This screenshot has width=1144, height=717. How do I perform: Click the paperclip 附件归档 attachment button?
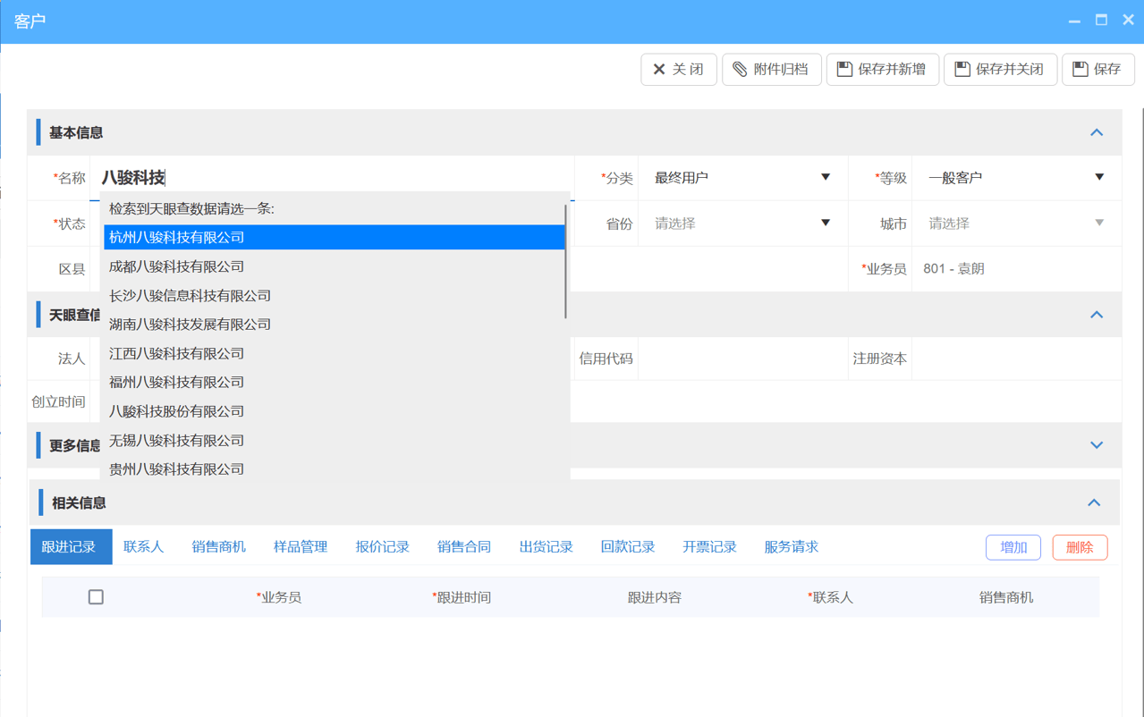771,70
